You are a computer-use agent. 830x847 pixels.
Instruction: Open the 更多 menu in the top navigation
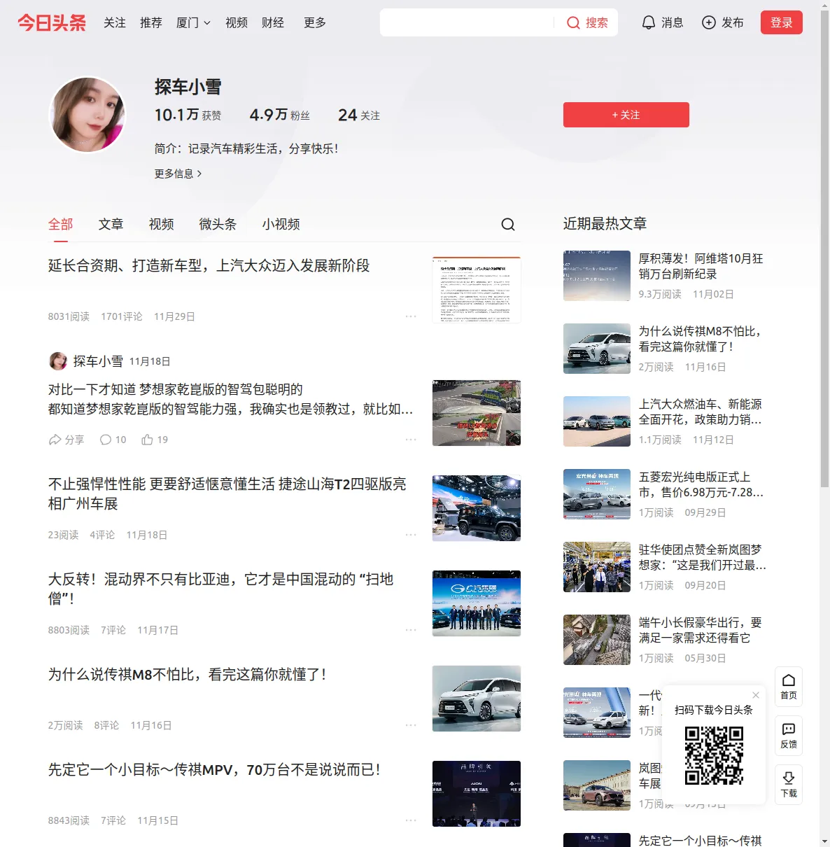[x=315, y=23]
